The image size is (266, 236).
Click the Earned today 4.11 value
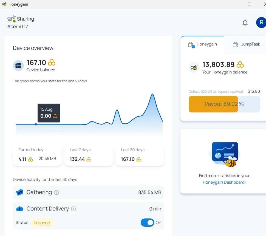(x=22, y=159)
